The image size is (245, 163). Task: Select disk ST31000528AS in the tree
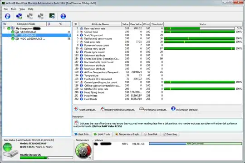pos(28,32)
